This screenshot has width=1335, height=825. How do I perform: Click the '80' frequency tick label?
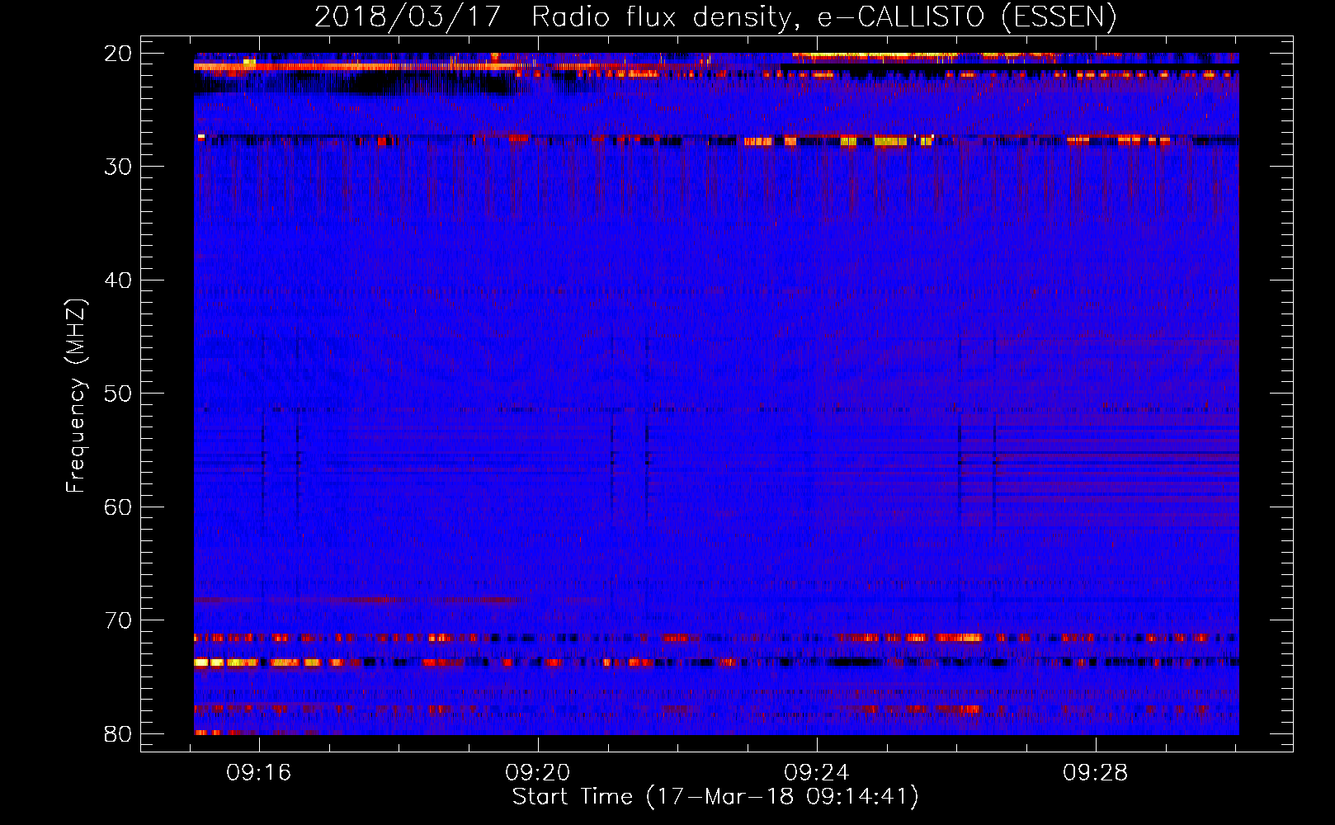(x=118, y=734)
